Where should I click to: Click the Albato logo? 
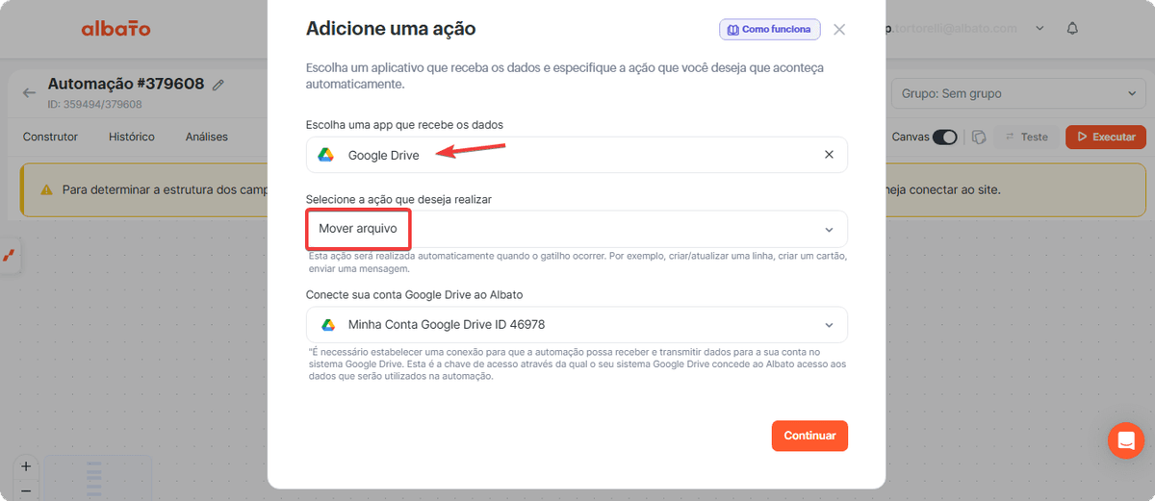click(x=115, y=29)
